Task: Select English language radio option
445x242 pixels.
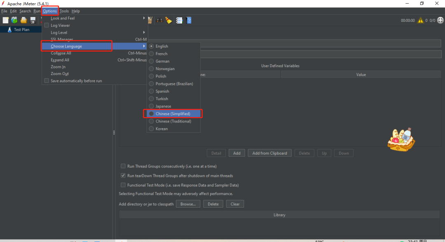Action: pos(173,46)
